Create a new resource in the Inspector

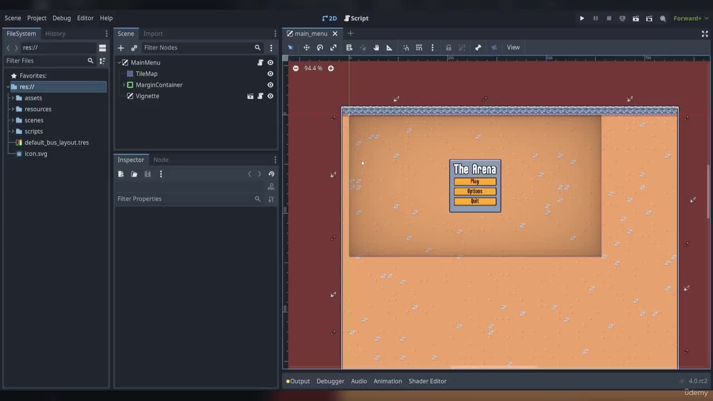[121, 174]
